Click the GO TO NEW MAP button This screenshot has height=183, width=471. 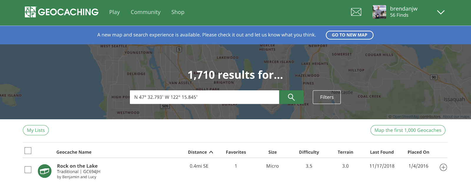[x=349, y=35]
